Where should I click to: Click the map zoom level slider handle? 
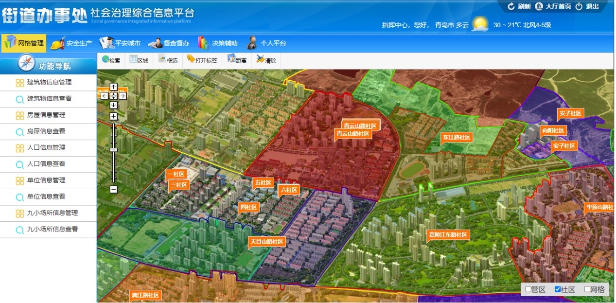point(113,150)
